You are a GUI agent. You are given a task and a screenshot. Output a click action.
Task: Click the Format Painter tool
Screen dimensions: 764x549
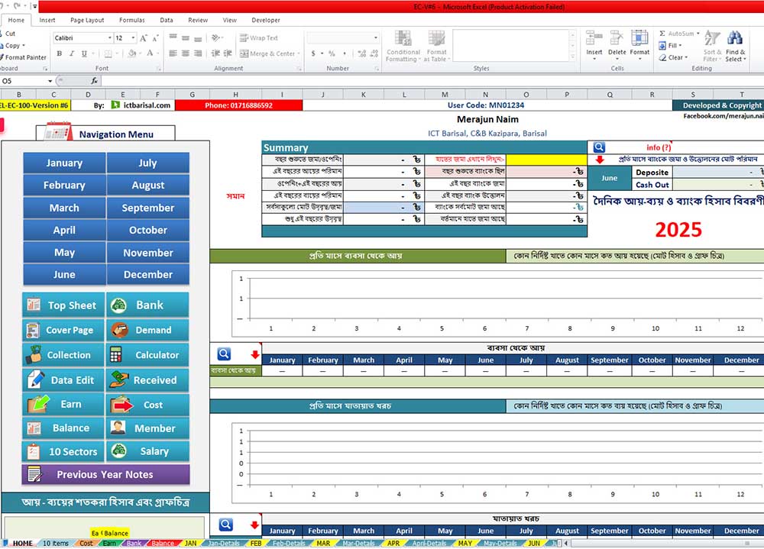coord(25,57)
